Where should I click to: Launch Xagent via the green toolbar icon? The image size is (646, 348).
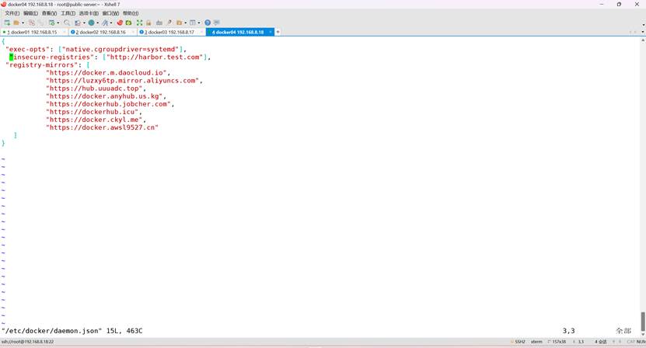pos(128,23)
